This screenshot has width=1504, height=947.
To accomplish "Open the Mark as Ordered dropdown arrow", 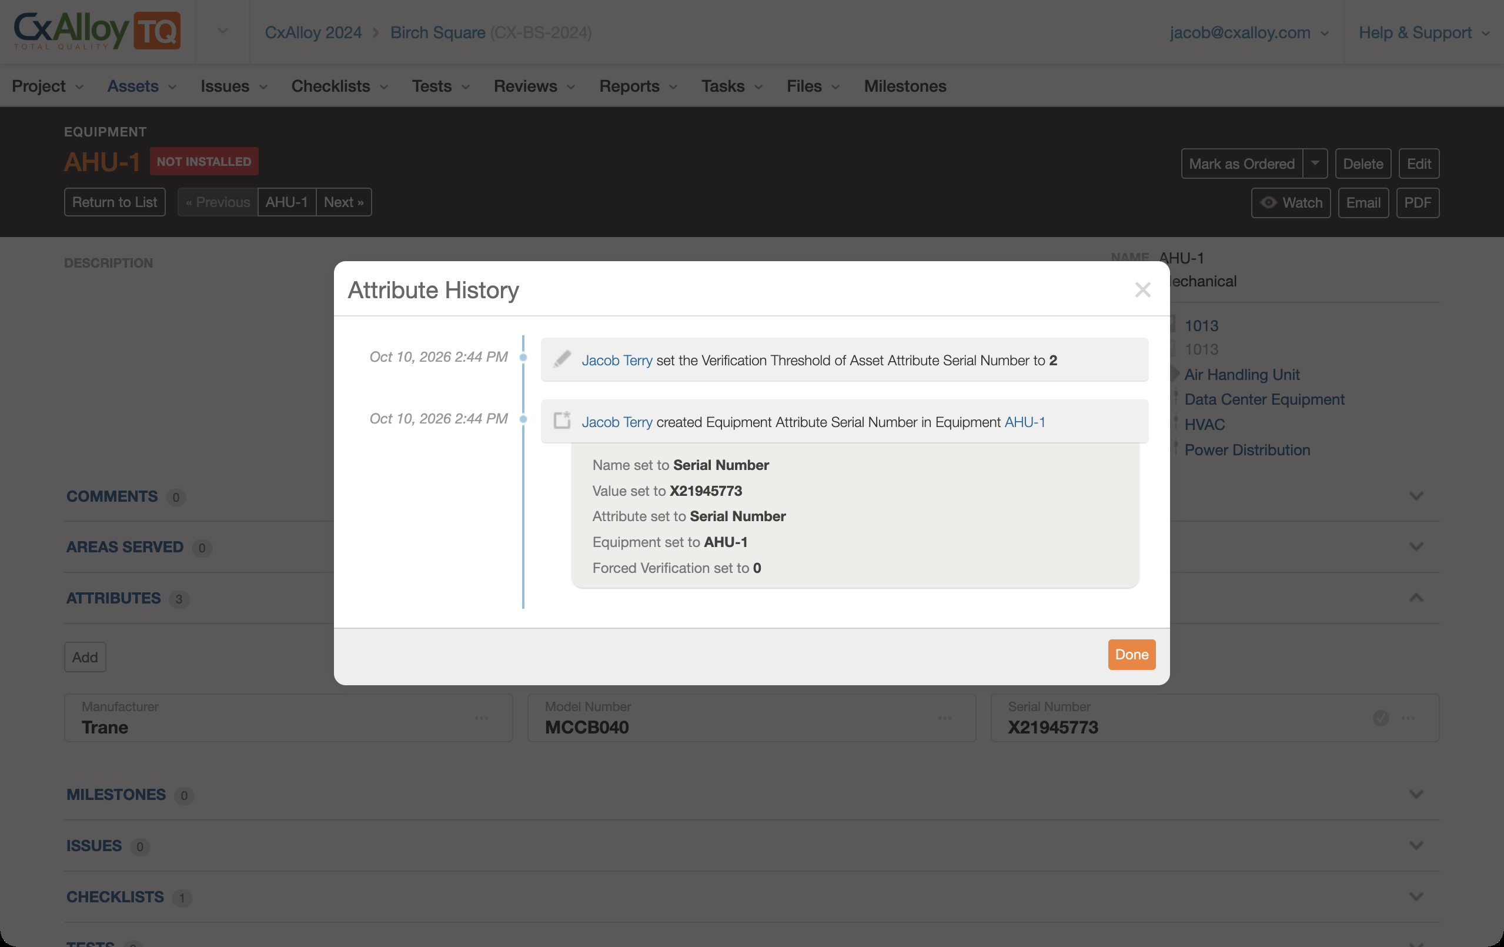I will [1315, 164].
